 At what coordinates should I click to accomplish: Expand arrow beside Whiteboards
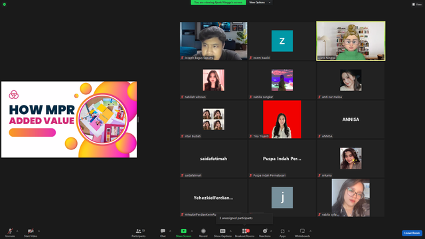click(310, 231)
